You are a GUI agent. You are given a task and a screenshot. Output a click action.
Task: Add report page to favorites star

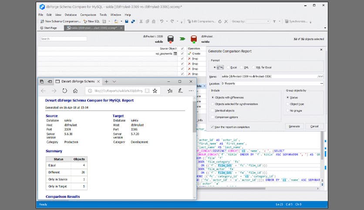(x=155, y=91)
